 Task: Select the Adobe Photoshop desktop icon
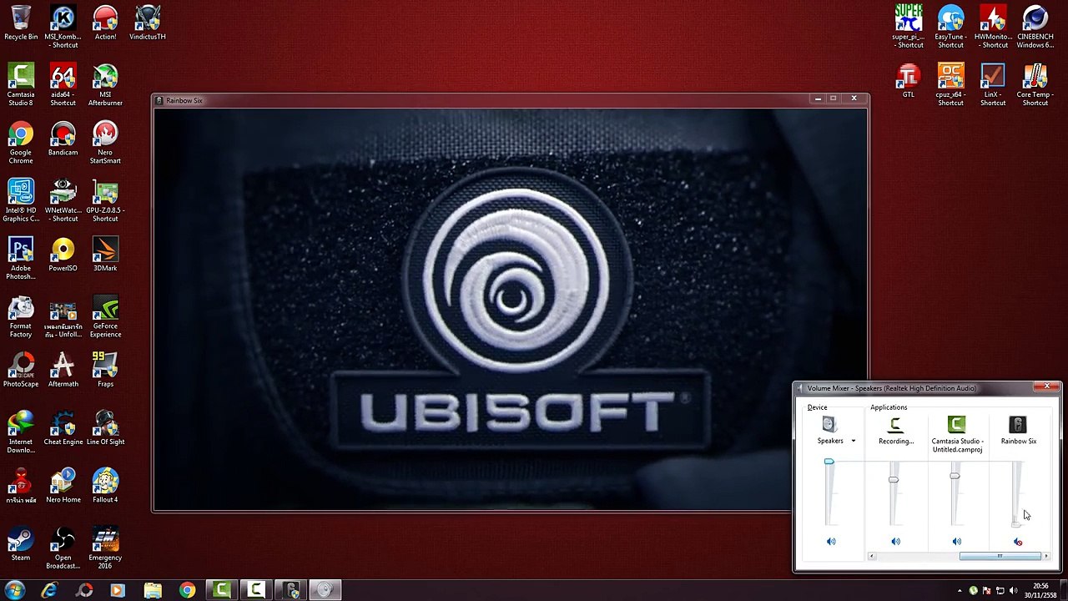click(x=21, y=258)
